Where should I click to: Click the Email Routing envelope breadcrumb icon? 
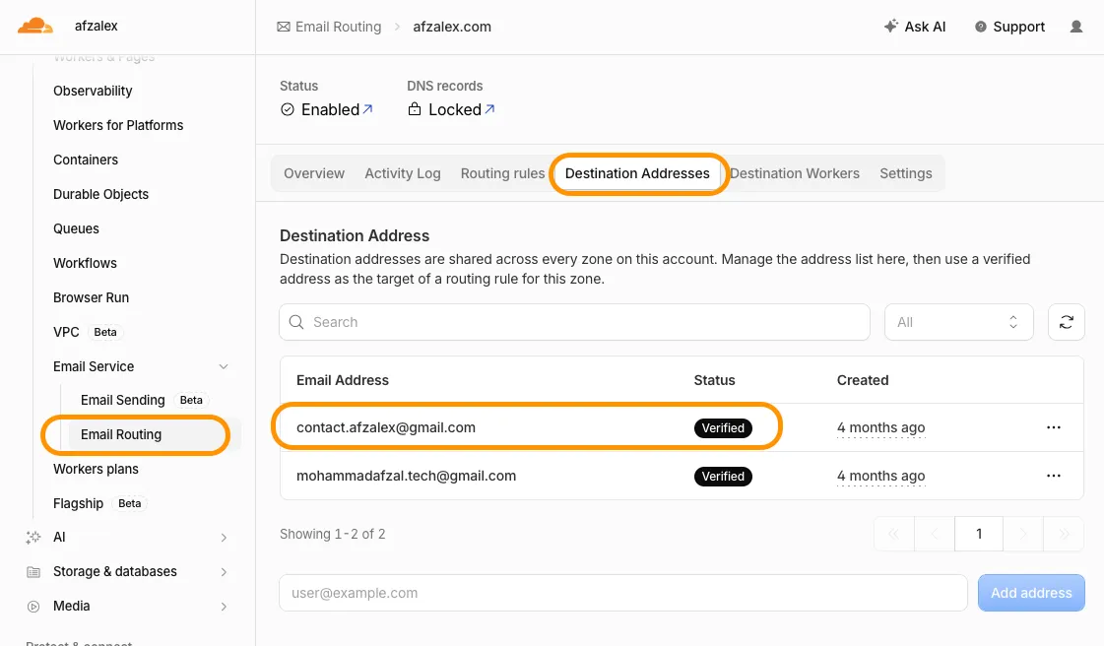pyautogui.click(x=283, y=27)
